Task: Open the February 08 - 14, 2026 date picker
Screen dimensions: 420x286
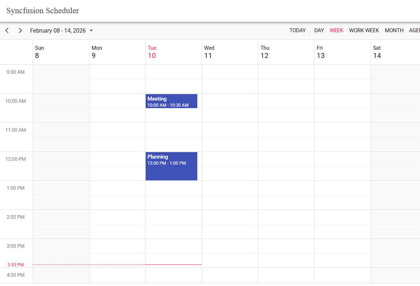Action: [58, 30]
